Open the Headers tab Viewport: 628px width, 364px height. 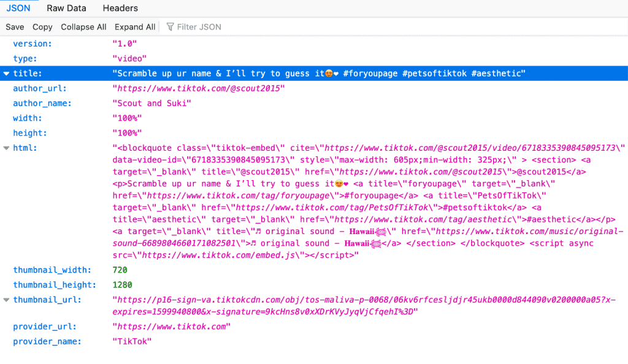[120, 9]
